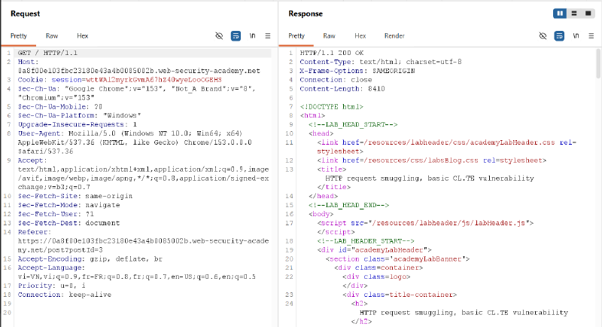Click the Sec-Ch-Ua-Mobile header line
The width and height of the screenshot is (602, 327).
pos(60,107)
